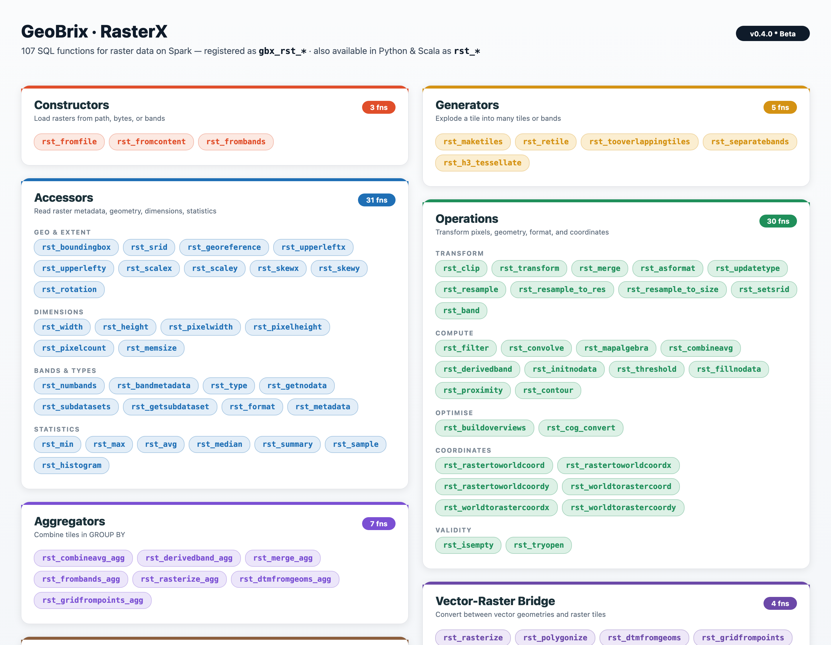The height and width of the screenshot is (645, 831).
Task: Open the rst_height chip
Action: (126, 327)
